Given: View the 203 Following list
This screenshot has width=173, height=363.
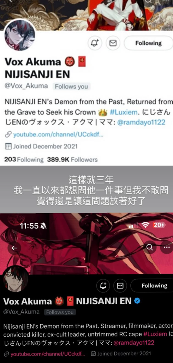Looking at the screenshot, I should click(x=24, y=160).
